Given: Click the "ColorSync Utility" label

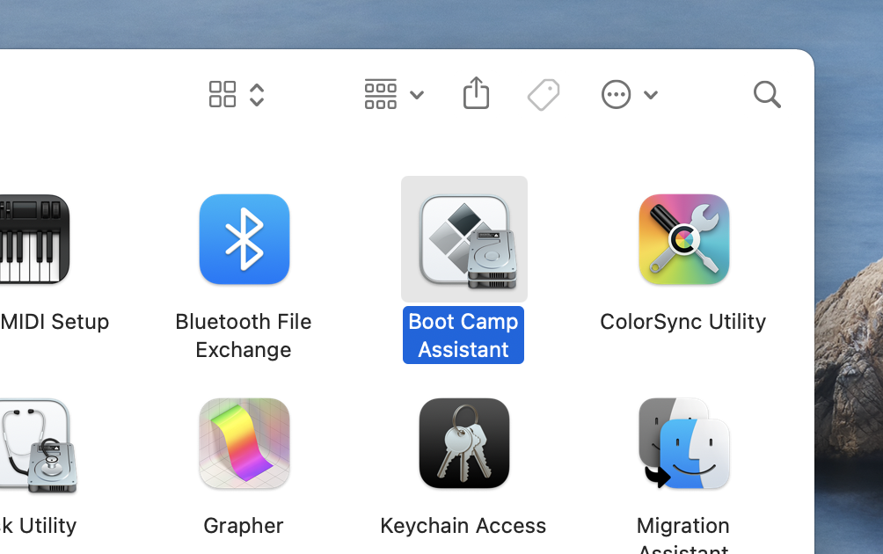Looking at the screenshot, I should [683, 322].
